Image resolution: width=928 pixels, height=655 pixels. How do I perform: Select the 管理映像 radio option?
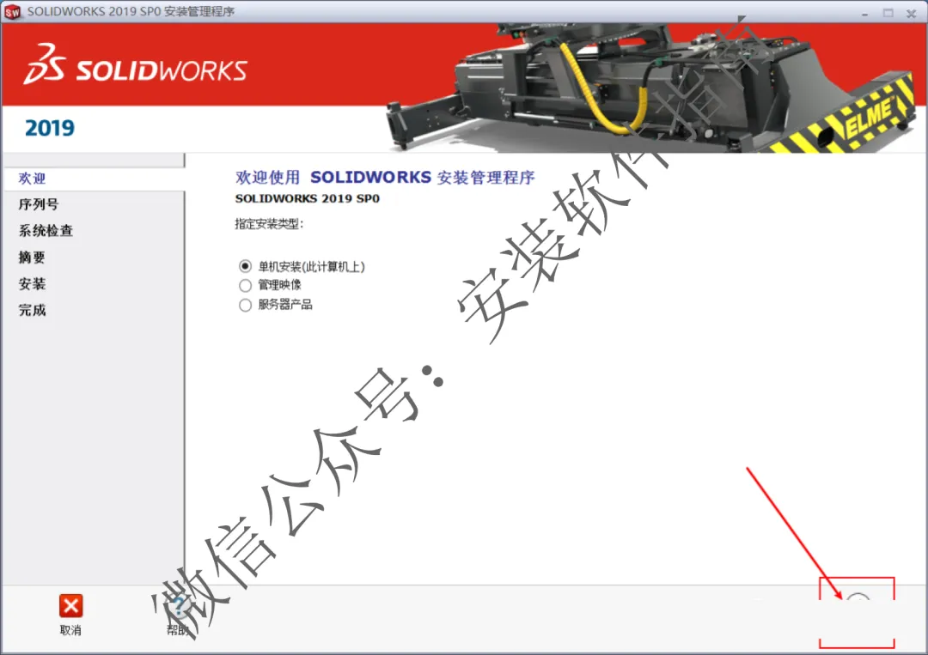pyautogui.click(x=245, y=286)
